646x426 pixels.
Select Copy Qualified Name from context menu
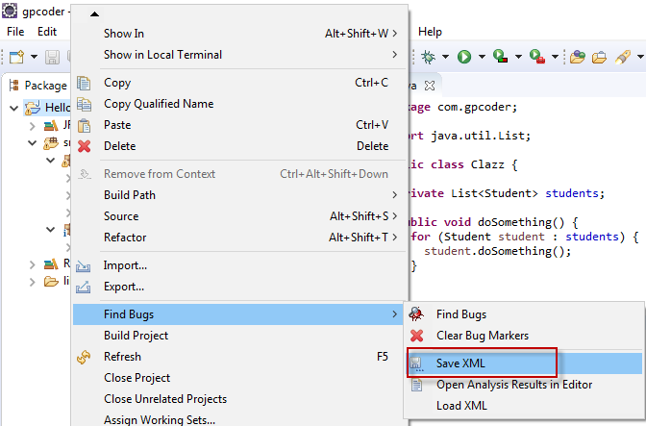159,104
